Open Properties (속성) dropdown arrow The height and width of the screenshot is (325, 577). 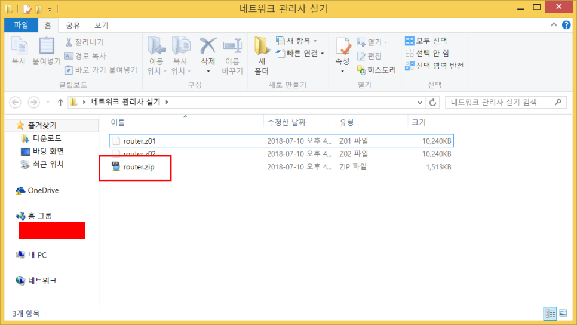click(x=343, y=71)
